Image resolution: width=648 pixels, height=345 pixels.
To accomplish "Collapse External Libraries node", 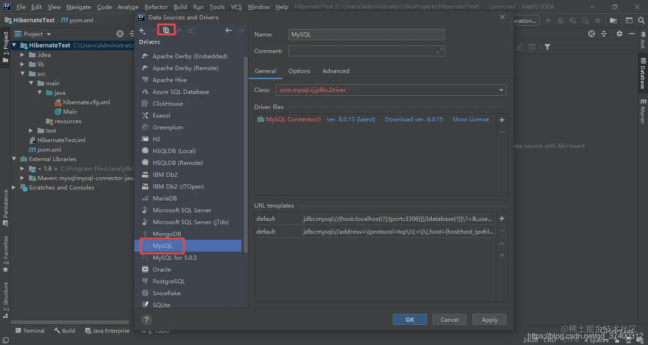I will pyautogui.click(x=14, y=159).
